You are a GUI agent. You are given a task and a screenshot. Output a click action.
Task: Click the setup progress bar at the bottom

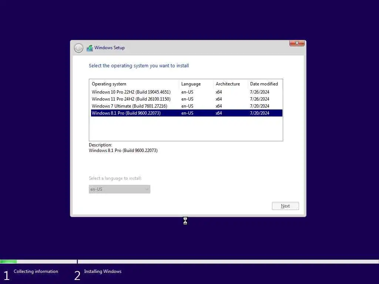(x=189, y=261)
